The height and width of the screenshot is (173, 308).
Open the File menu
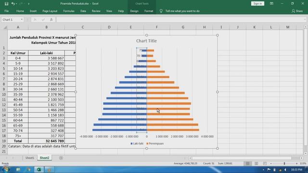[6, 11]
